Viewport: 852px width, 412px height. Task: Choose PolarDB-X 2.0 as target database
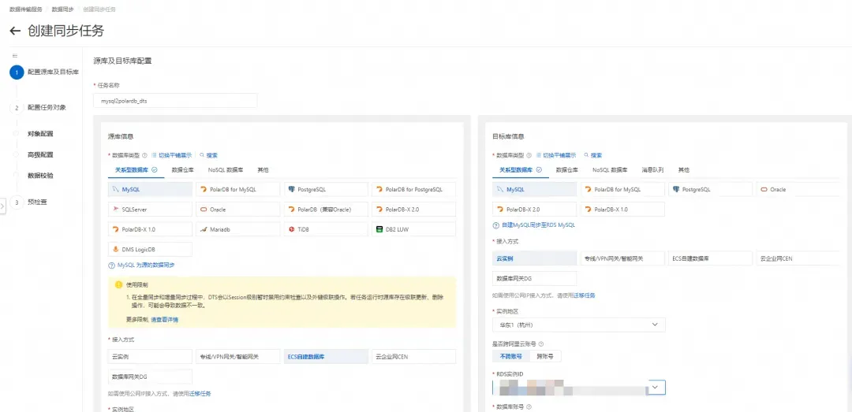pyautogui.click(x=535, y=209)
